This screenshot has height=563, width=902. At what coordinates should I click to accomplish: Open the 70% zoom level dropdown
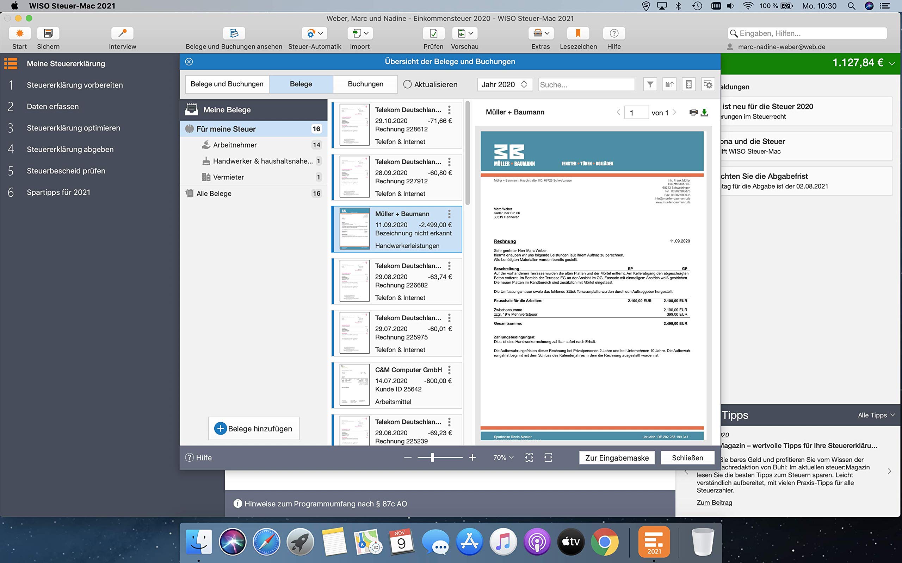point(503,458)
